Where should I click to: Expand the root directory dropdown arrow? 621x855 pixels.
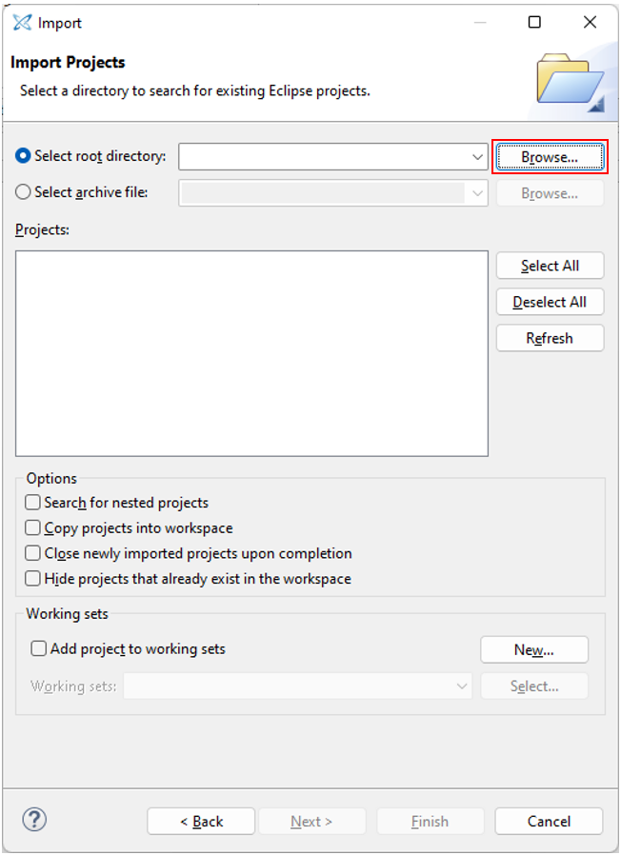tap(477, 157)
